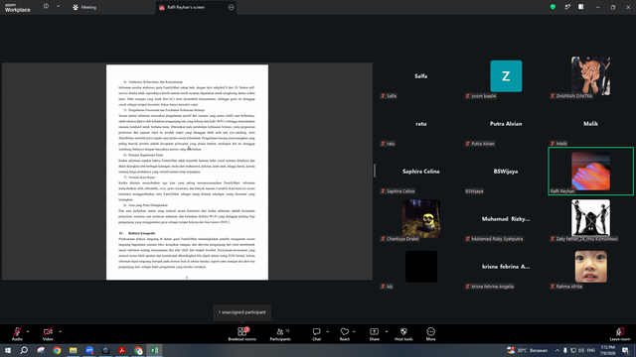Screen dimensions: 636x357
Task: Click the Share screen button
Action: click(x=374, y=334)
